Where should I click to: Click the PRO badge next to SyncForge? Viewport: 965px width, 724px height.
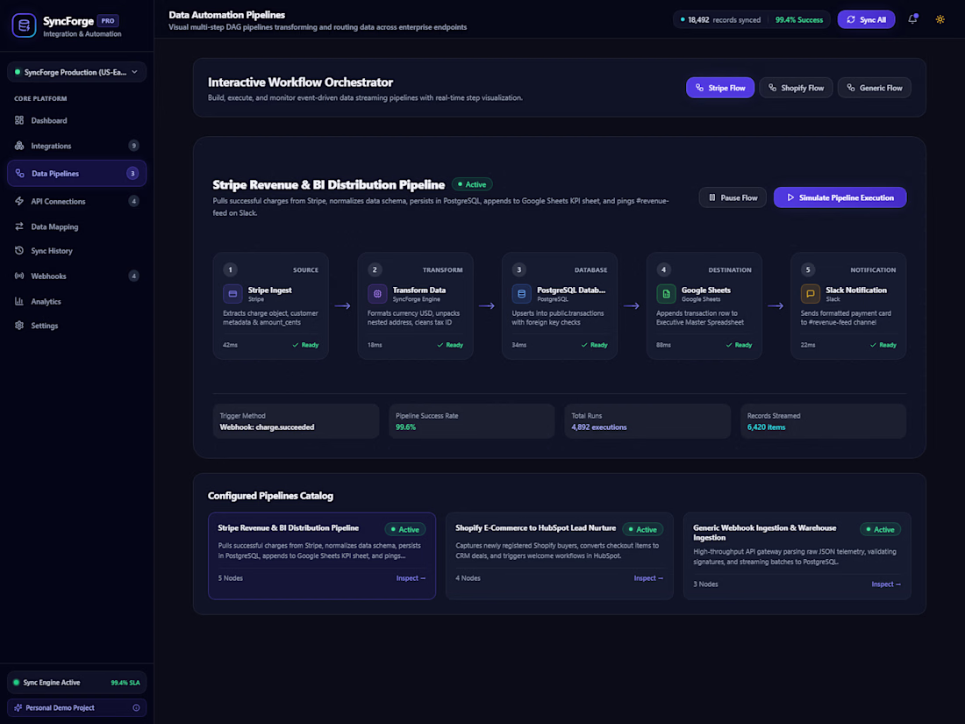[108, 21]
